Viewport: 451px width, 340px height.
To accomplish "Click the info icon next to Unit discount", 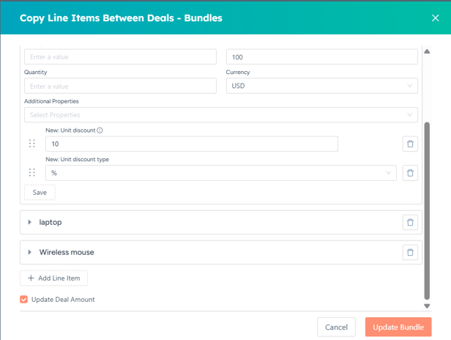I will pyautogui.click(x=100, y=130).
